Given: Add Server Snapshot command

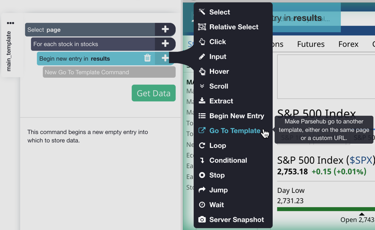Looking at the screenshot, I should click(236, 220).
